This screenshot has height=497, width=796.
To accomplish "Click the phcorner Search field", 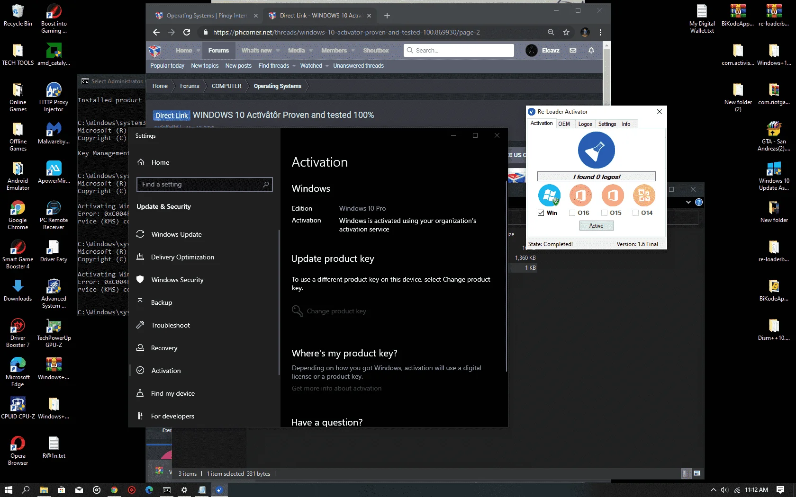I will pyautogui.click(x=459, y=50).
